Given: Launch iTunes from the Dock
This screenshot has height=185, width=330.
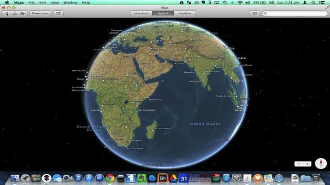Looking at the screenshot, I should click(x=78, y=178).
